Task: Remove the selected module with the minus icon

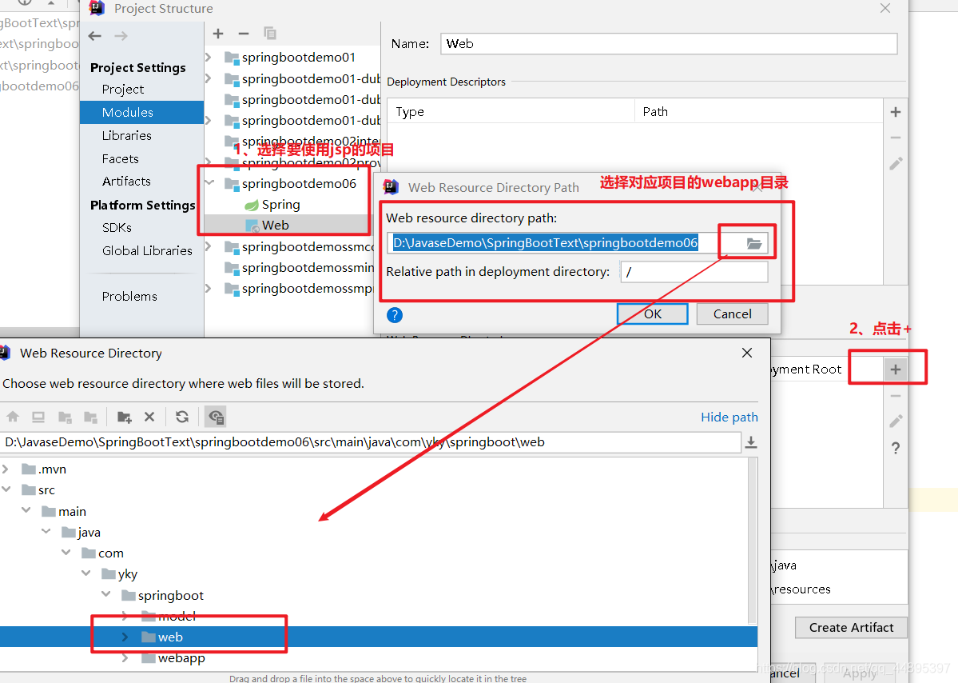Action: click(x=244, y=34)
